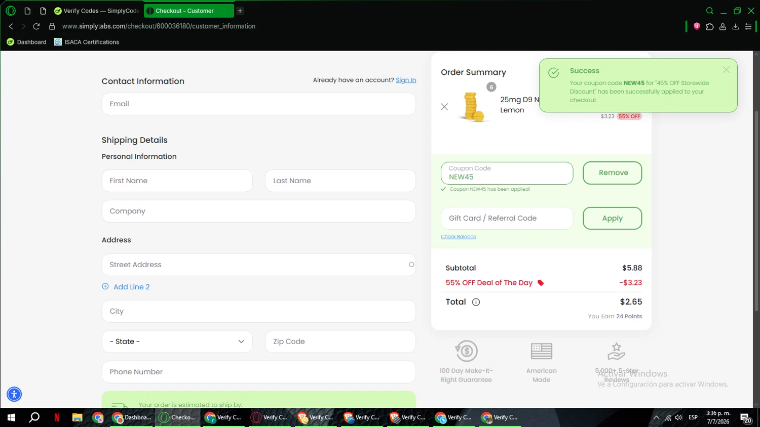Click the "$2.65" total amount
Screen dimensions: 760x427
tap(631, 302)
